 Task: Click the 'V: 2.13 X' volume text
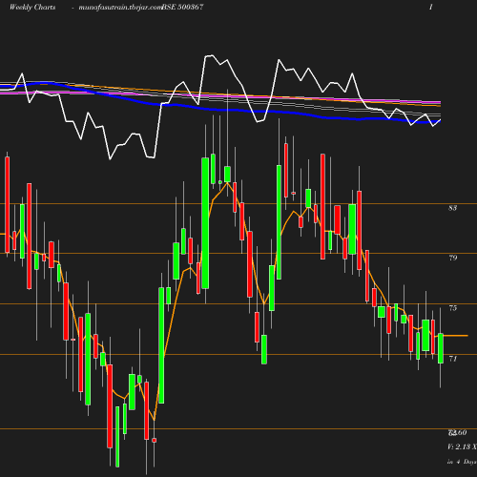(462, 446)
